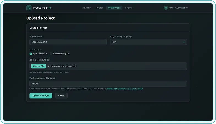Go to the Dashboard nav item
This screenshot has width=216, height=124.
(87, 8)
